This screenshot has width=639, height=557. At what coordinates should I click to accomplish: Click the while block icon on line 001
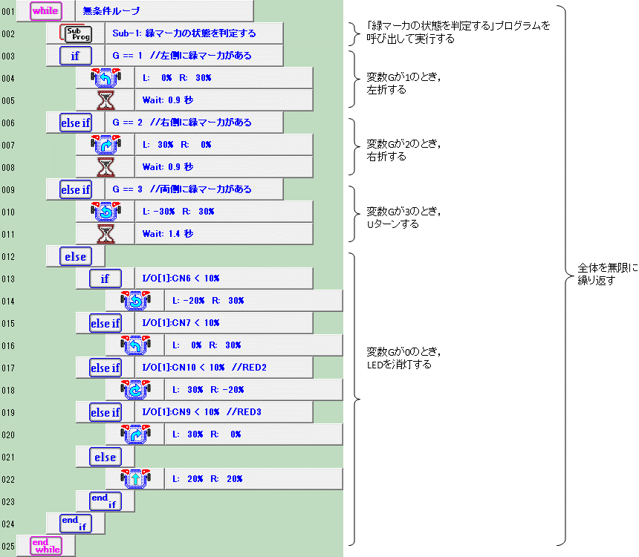tap(46, 11)
